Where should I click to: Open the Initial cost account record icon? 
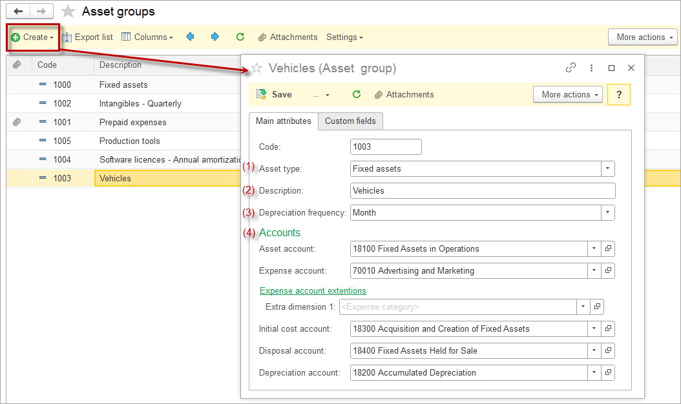pos(608,328)
